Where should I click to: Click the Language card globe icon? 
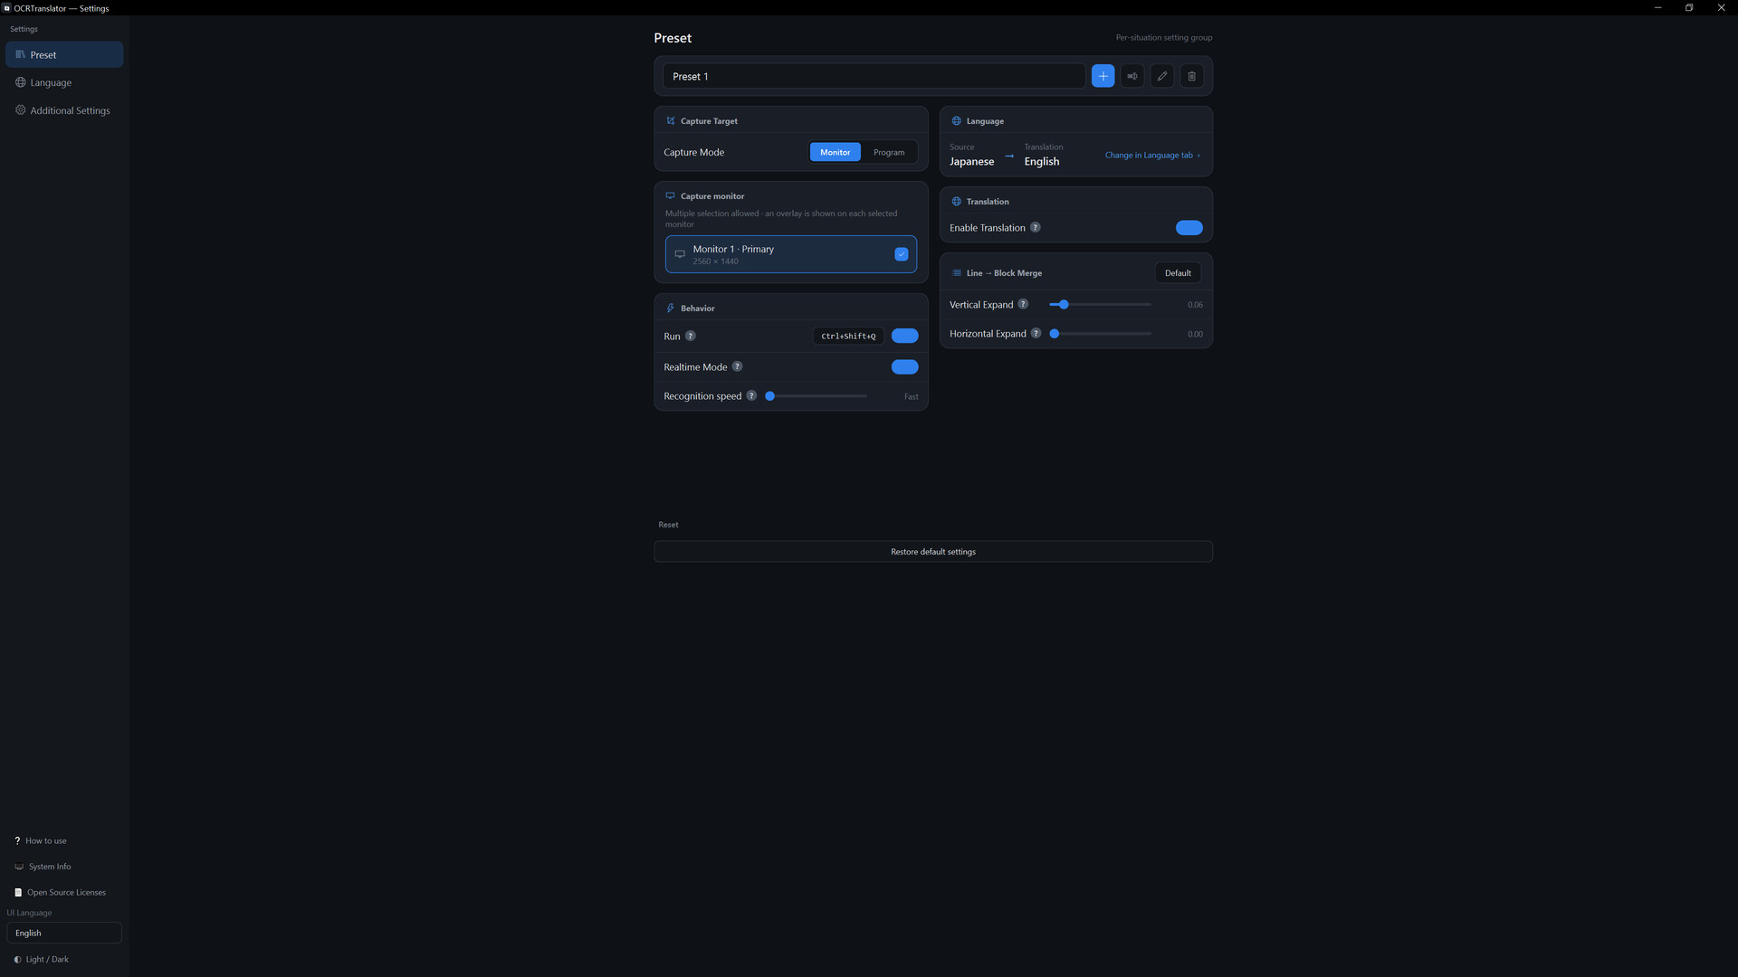coord(957,120)
